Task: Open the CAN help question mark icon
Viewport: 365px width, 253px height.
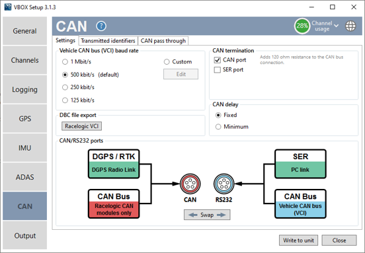Action: coord(101,26)
